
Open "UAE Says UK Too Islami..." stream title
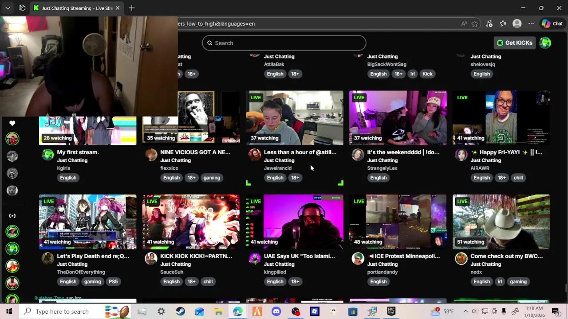point(300,256)
